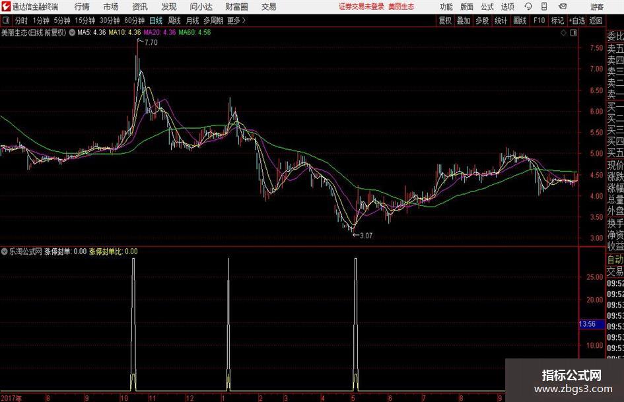Open the 市场 menu
Viewport: 624px width, 402px height.
111,7
